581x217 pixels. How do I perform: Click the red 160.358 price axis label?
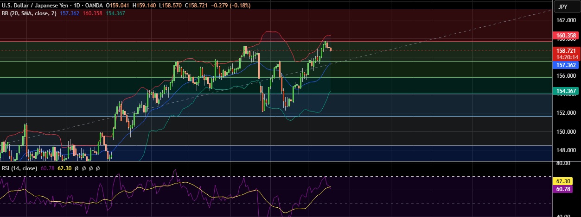click(x=566, y=36)
